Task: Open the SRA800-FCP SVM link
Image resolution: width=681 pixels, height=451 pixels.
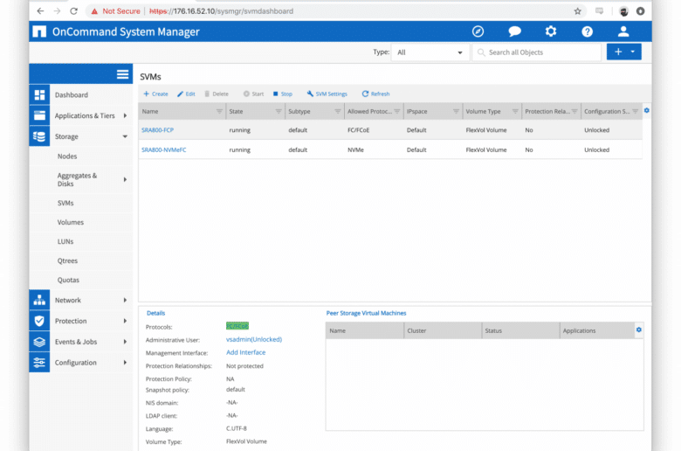Action: pos(158,130)
